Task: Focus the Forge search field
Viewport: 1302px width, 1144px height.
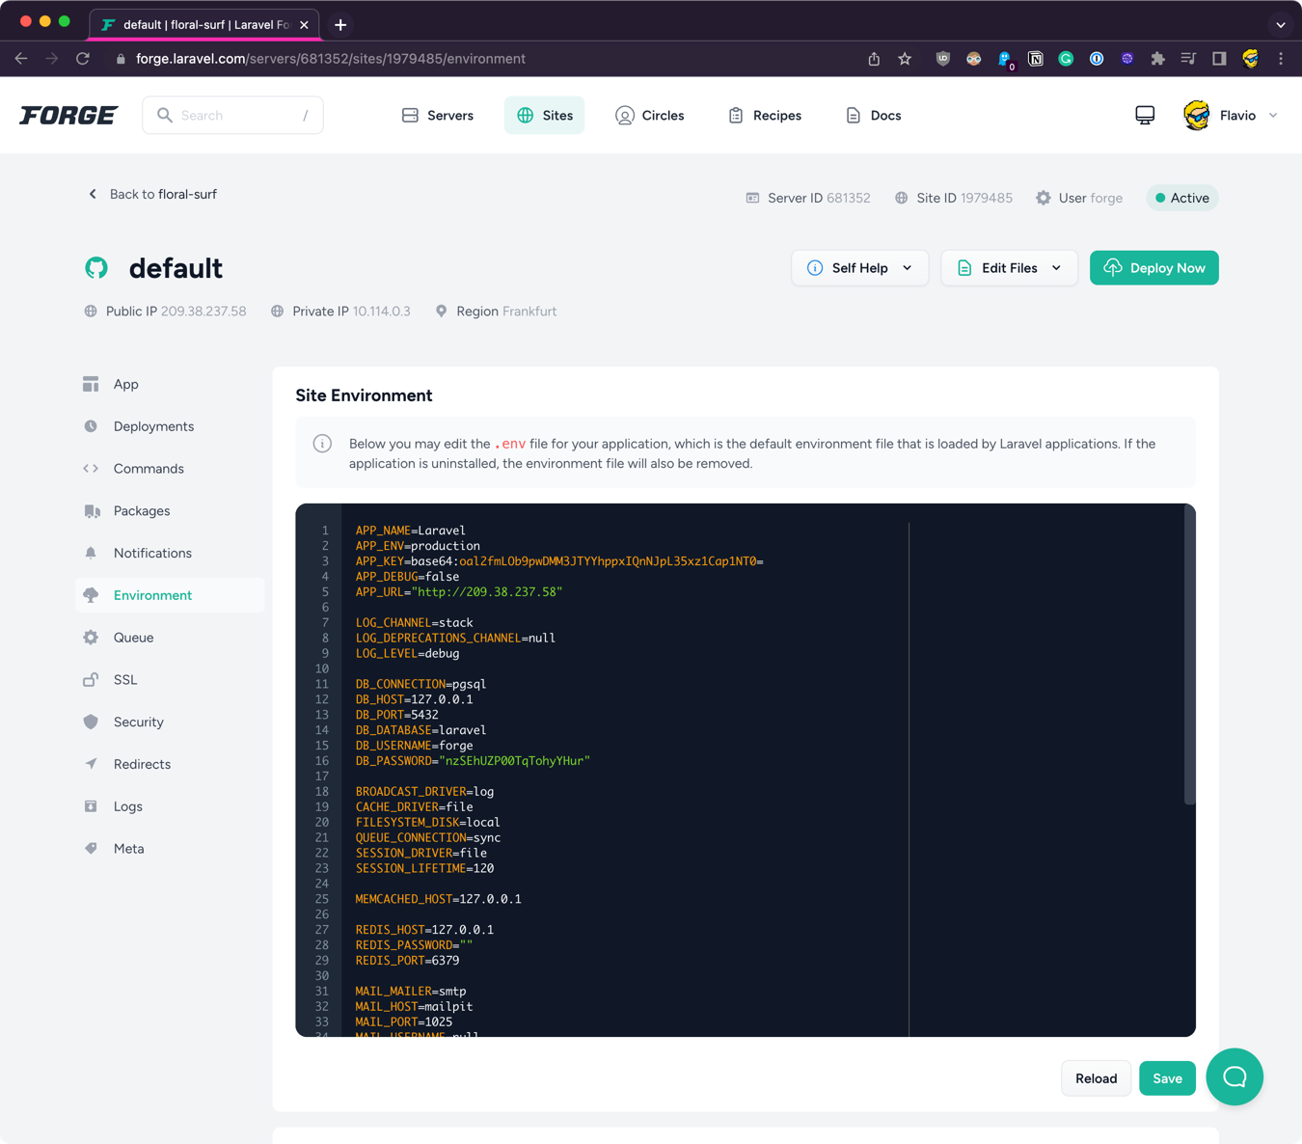Action: [232, 116]
